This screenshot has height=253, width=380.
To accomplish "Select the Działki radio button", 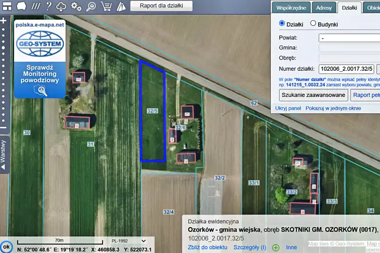I will tap(282, 23).
